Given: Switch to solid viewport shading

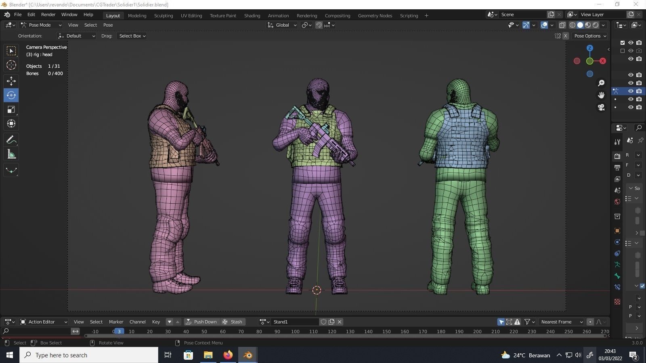Looking at the screenshot, I should (580, 25).
